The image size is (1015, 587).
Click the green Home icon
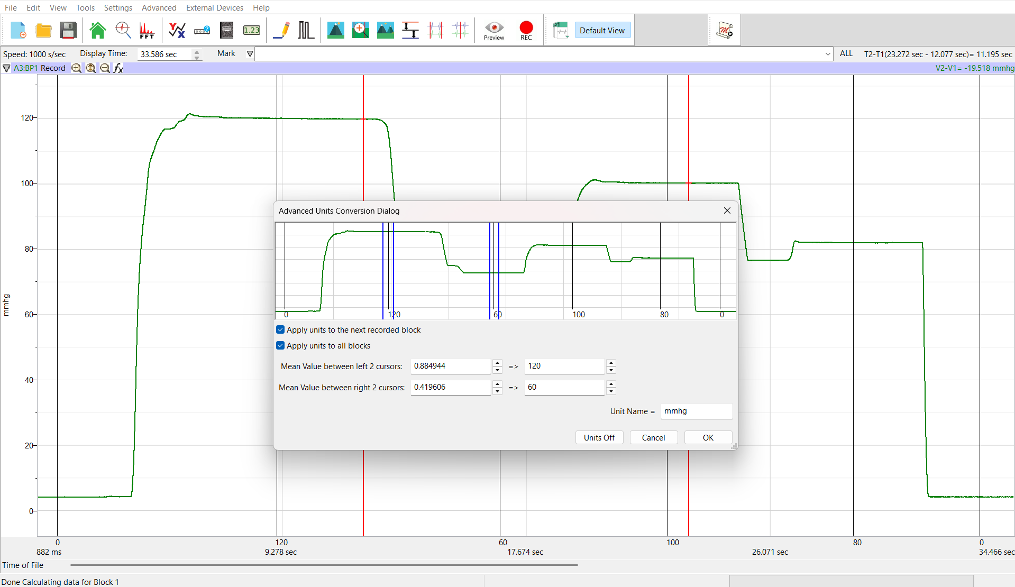tap(98, 30)
